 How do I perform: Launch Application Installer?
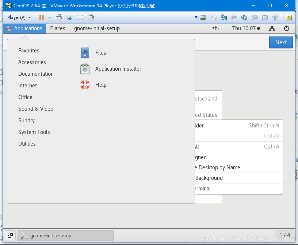tap(111, 69)
